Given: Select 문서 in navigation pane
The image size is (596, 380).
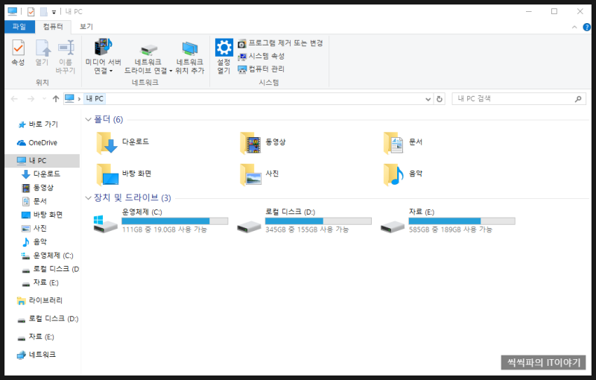Looking at the screenshot, I should click(x=34, y=201).
